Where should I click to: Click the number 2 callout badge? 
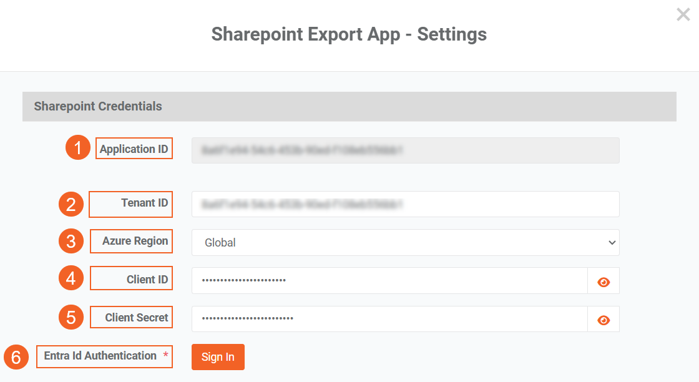pyautogui.click(x=71, y=204)
